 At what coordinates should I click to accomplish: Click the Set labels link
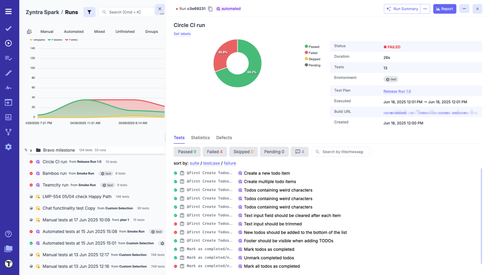tap(182, 34)
